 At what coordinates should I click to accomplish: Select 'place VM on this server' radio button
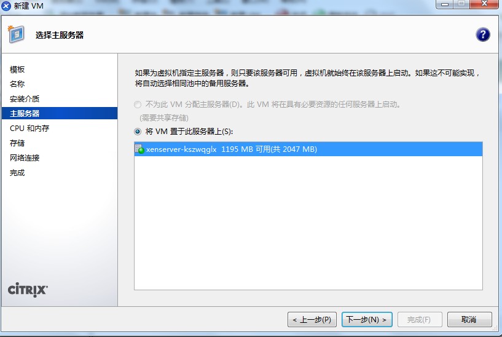[x=138, y=132]
